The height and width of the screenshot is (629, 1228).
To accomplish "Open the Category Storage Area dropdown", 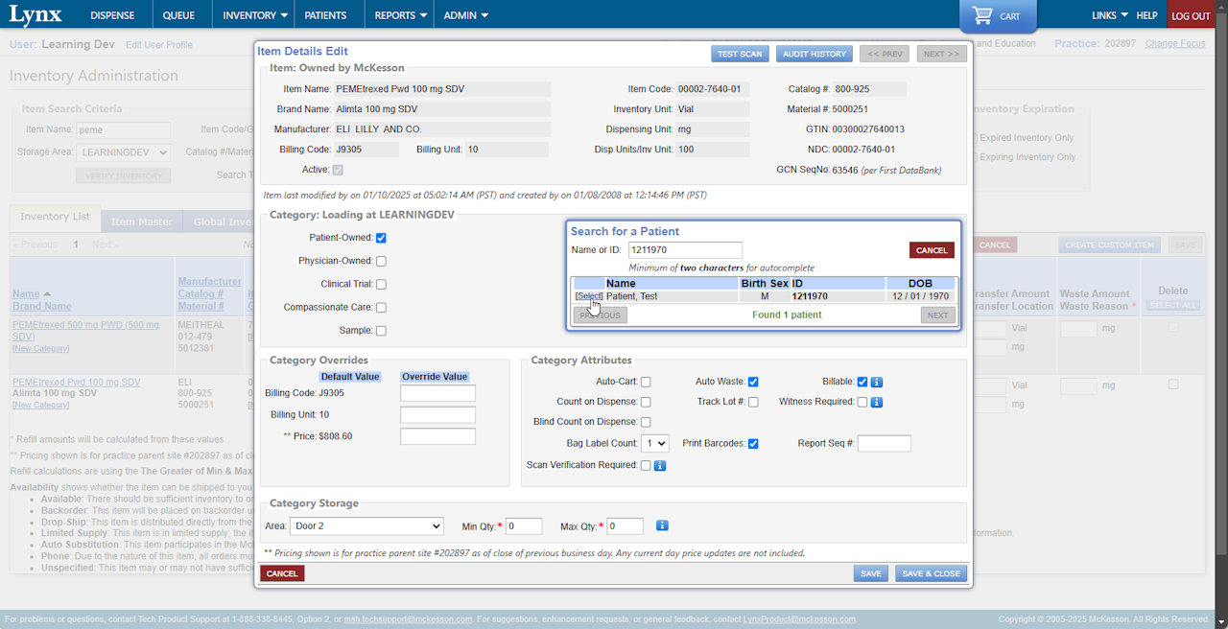I will [366, 525].
